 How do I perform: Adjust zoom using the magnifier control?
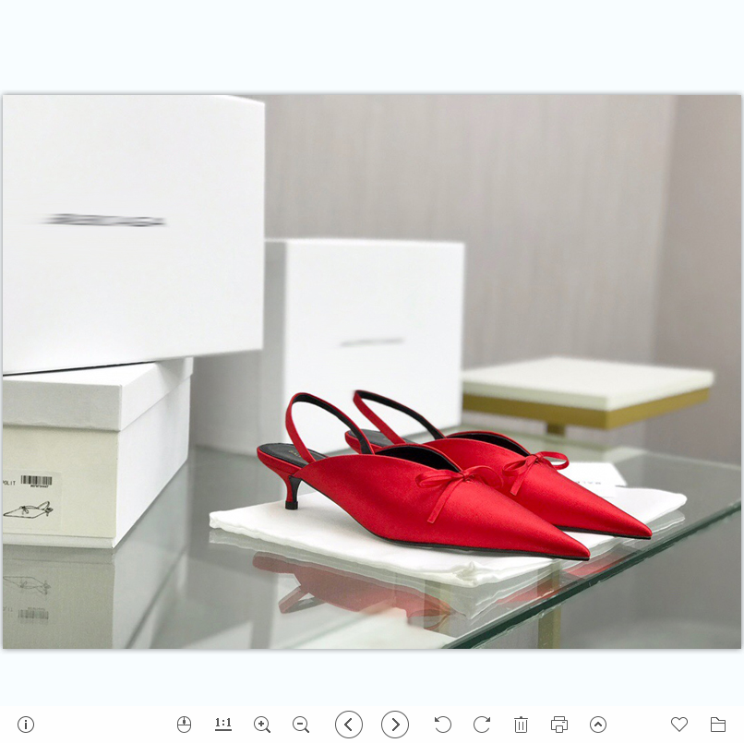click(x=261, y=725)
